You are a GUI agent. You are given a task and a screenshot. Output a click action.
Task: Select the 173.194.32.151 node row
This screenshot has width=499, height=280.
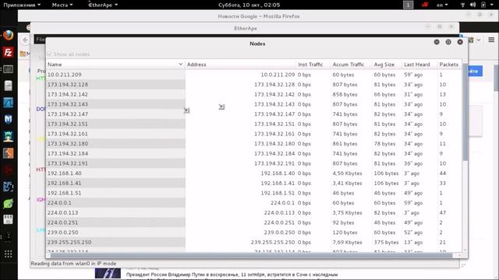(253, 124)
